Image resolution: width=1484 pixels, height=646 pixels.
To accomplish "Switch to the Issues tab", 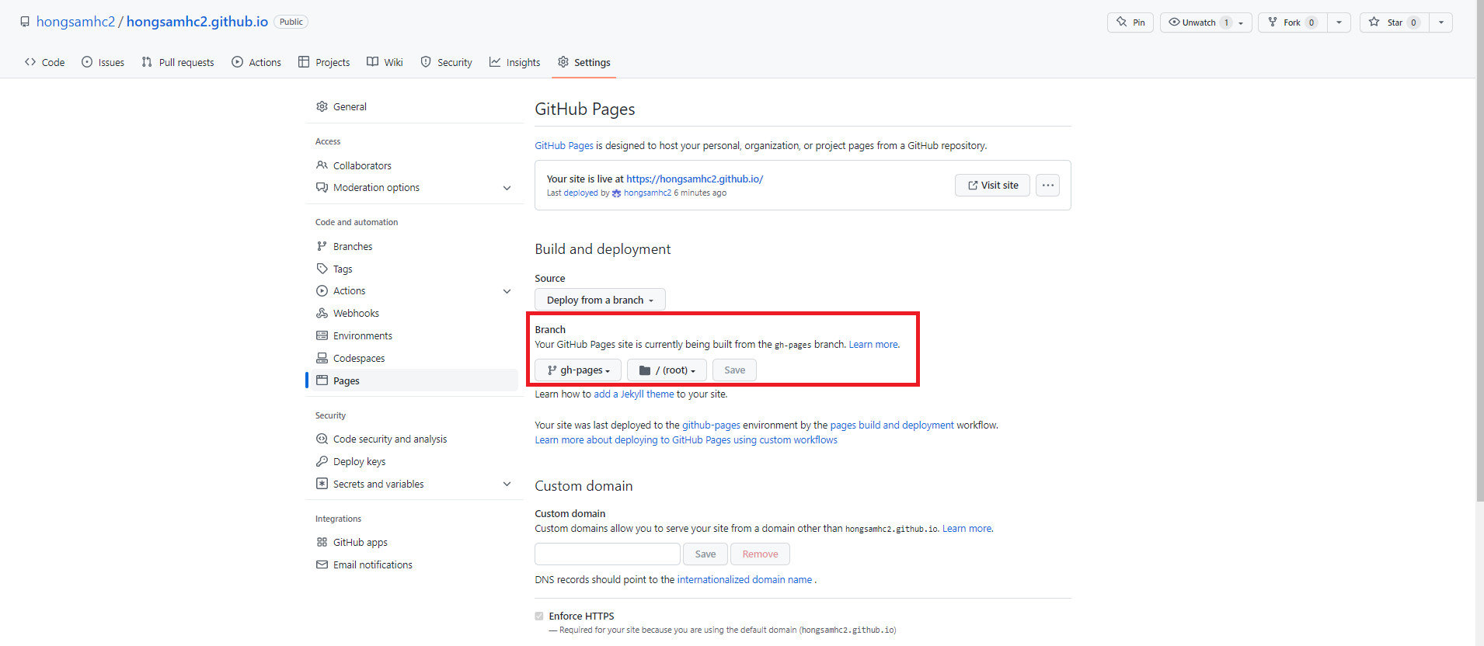I will pyautogui.click(x=103, y=62).
